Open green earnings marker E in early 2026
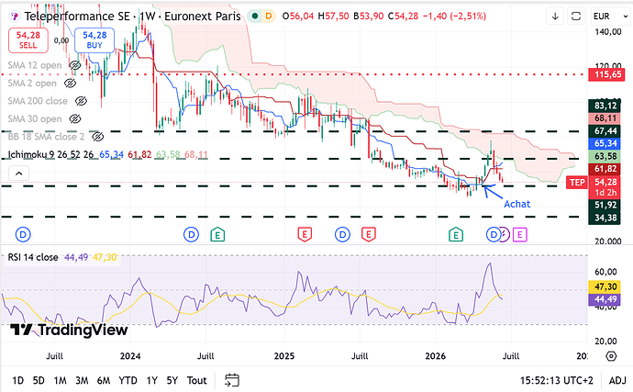 [456, 234]
